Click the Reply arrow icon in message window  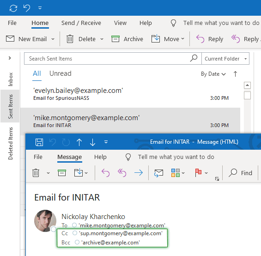[x=105, y=173]
